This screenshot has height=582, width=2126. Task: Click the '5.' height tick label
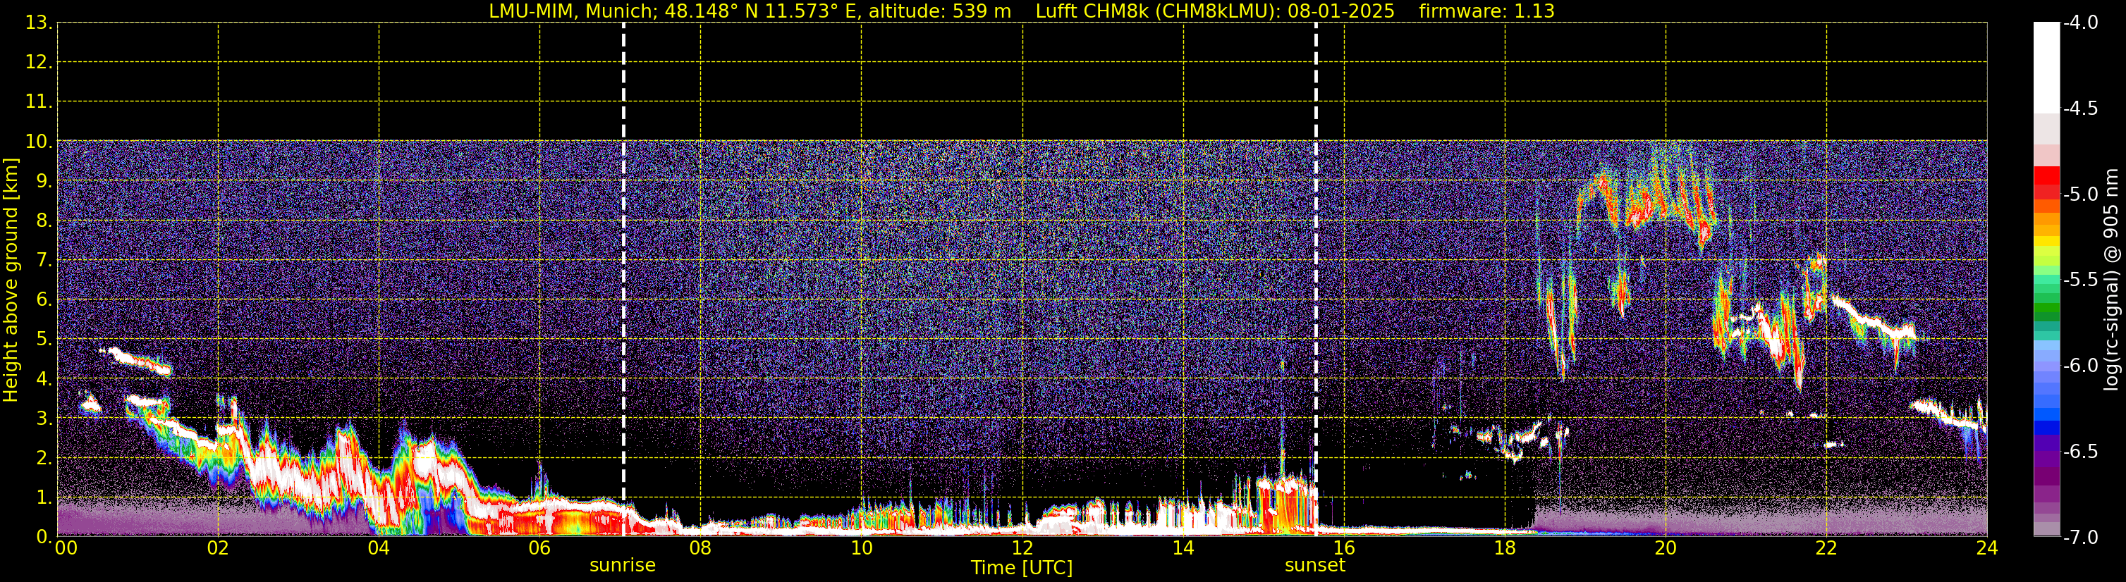click(44, 340)
